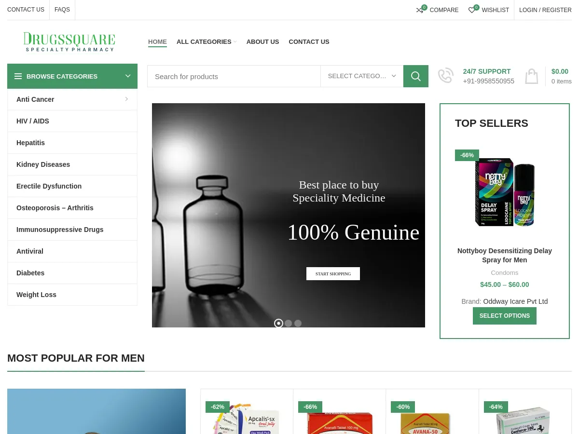Open the FAQS menu entry
The width and height of the screenshot is (579, 434).
click(x=62, y=10)
